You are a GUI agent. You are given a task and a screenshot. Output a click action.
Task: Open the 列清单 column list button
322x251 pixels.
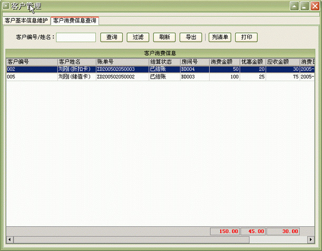tap(220, 37)
